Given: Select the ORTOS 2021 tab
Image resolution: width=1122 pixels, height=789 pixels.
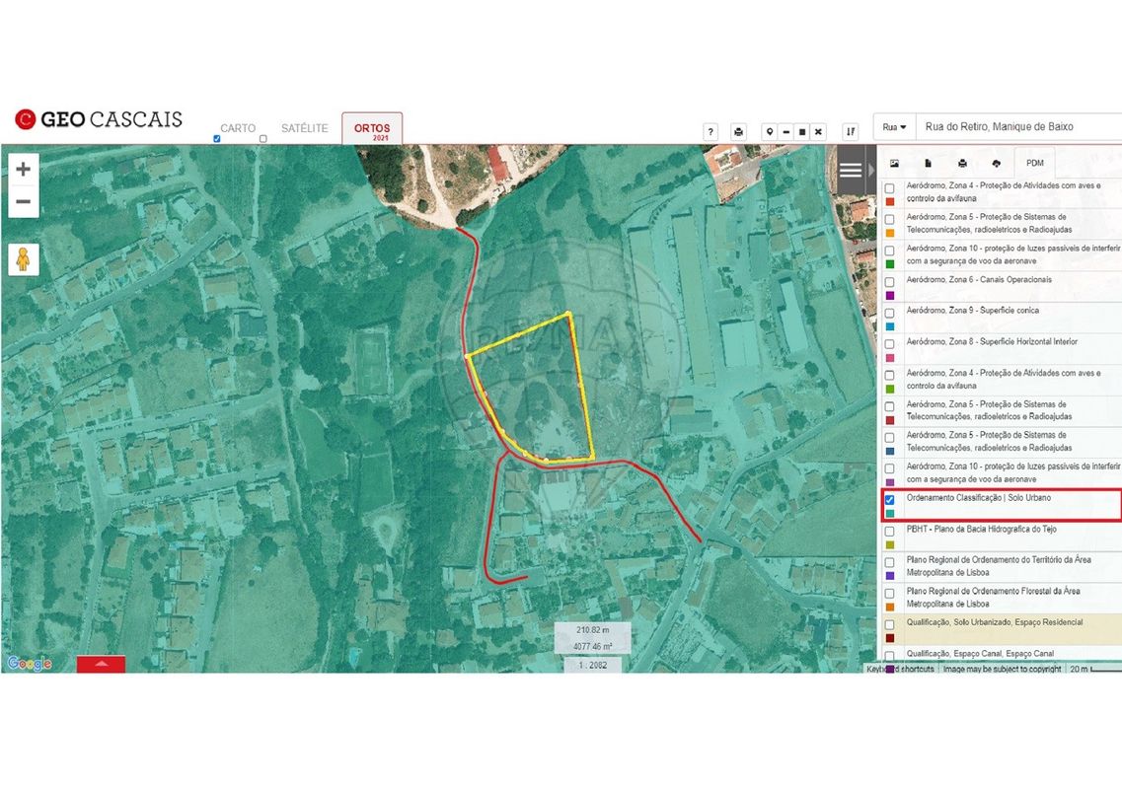Looking at the screenshot, I should pos(372,129).
